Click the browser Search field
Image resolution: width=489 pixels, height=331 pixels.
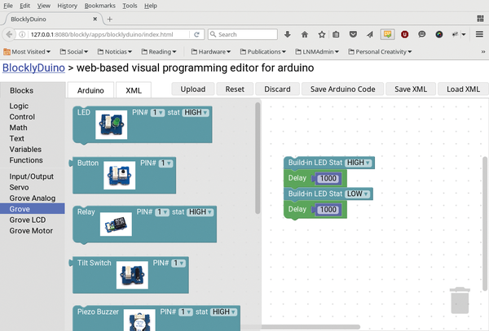click(243, 34)
